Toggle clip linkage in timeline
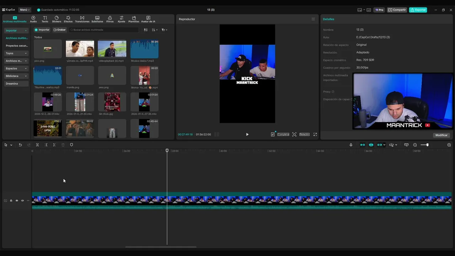Viewport: 455px width, 256px height. (x=379, y=145)
